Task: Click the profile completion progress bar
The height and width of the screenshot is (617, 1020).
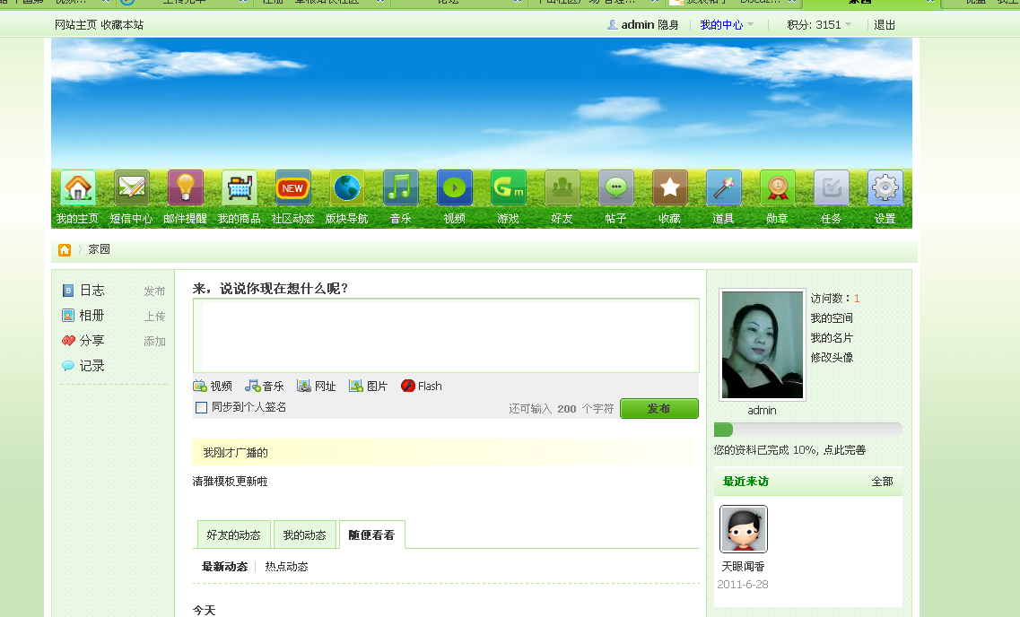Action: point(807,430)
